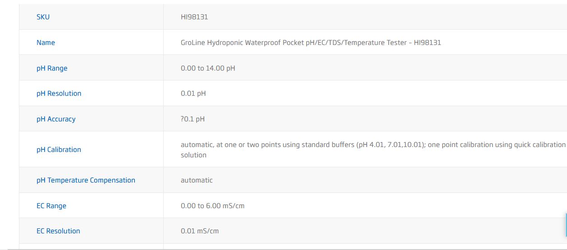Select the pH Resolution label
The width and height of the screenshot is (567, 250).
click(59, 94)
